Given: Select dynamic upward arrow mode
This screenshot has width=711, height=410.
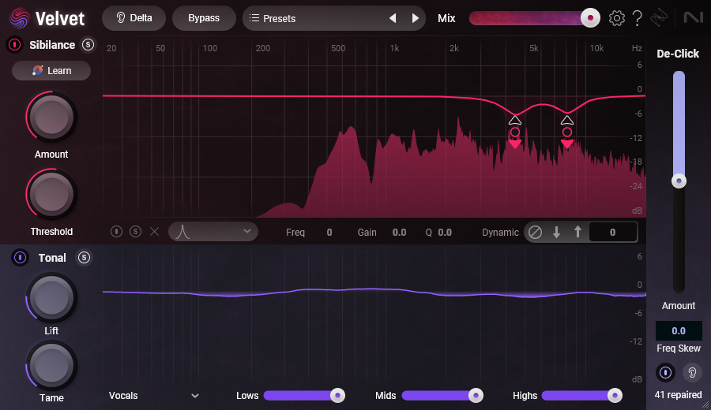Looking at the screenshot, I should point(577,232).
